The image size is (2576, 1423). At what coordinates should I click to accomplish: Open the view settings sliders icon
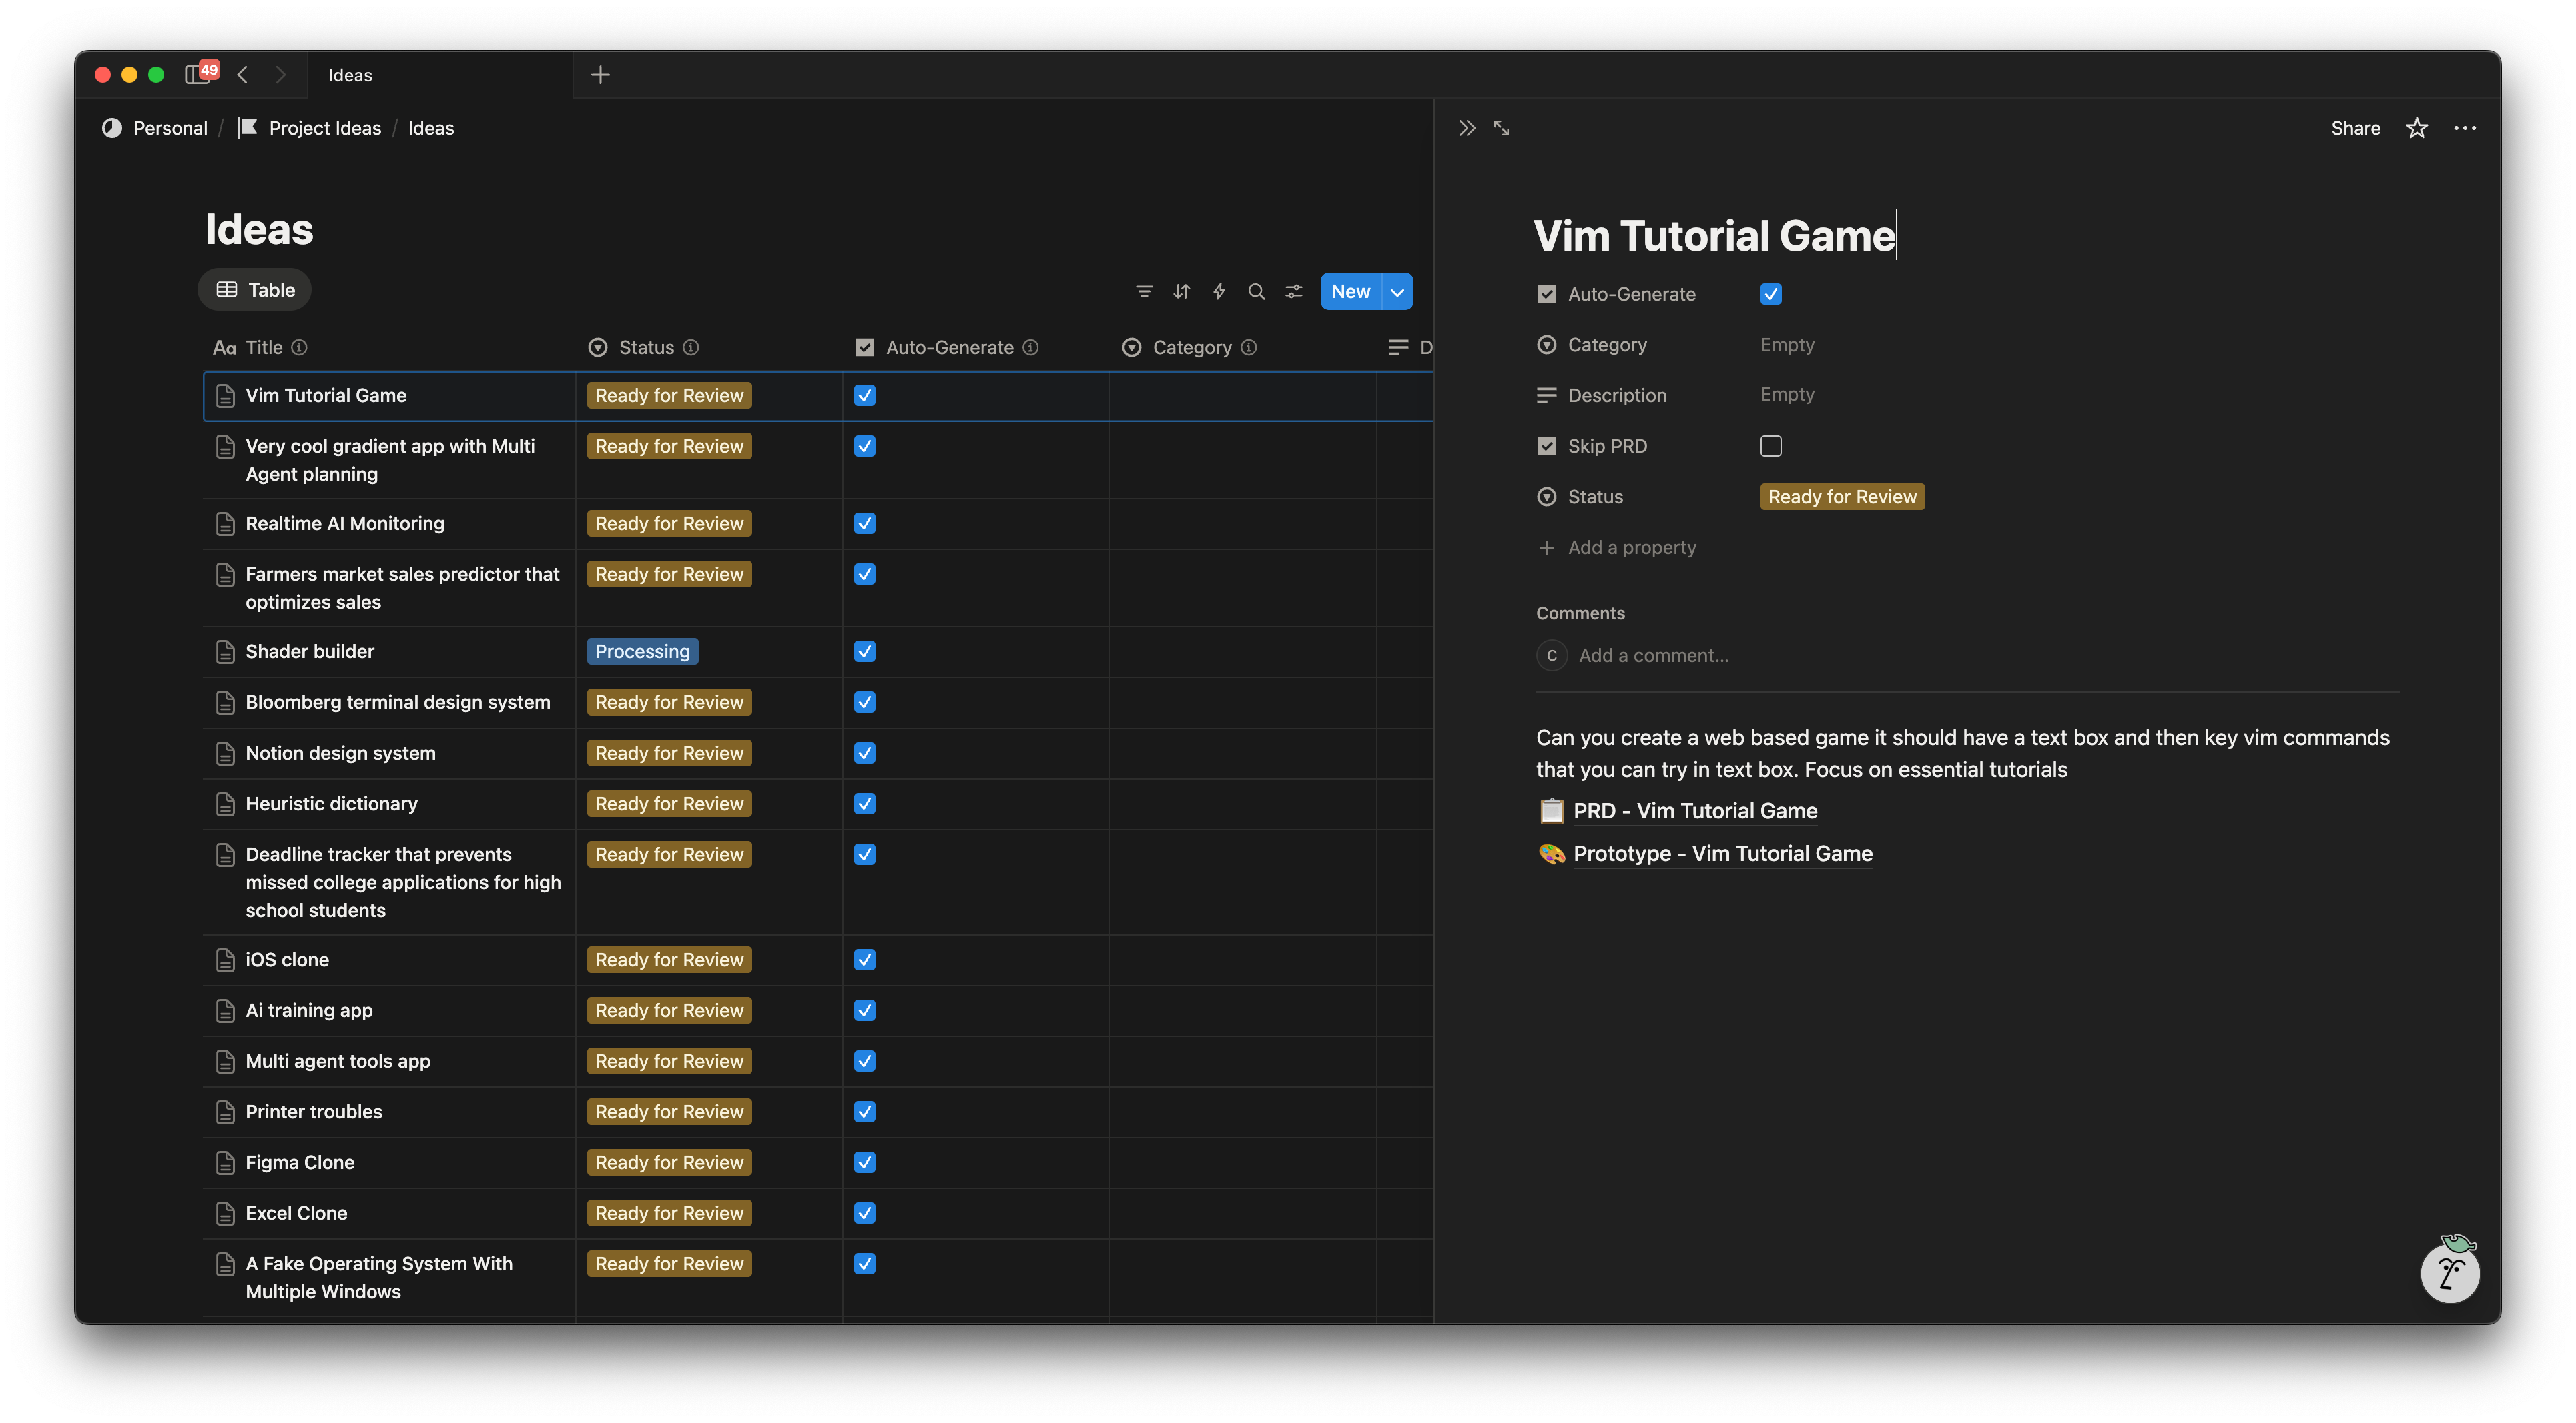click(x=1294, y=292)
